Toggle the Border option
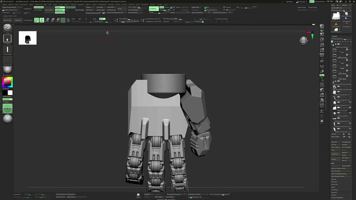356x200 pixels. 60,7
